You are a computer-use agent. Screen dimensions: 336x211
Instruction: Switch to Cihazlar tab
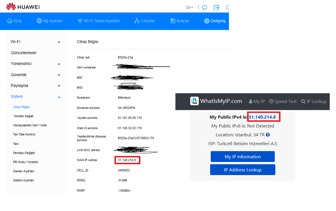click(x=145, y=21)
